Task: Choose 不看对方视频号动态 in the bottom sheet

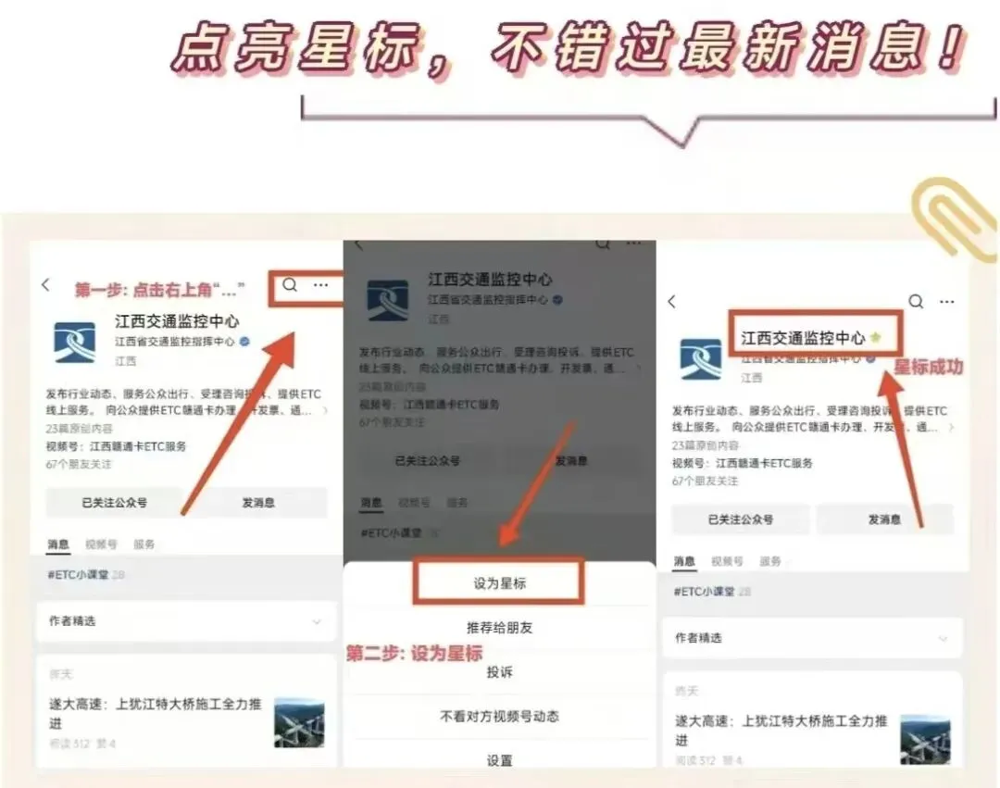Action: (x=499, y=717)
